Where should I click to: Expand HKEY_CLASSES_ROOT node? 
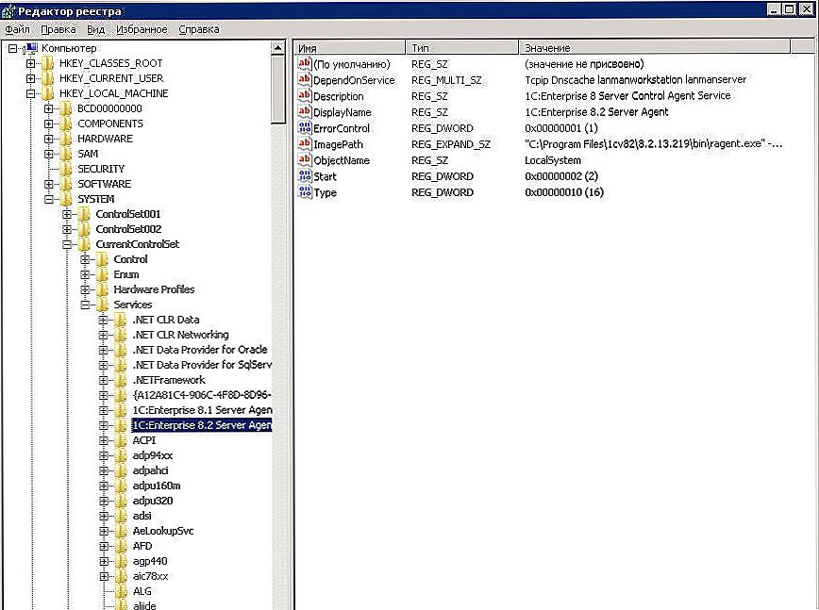pyautogui.click(x=31, y=64)
